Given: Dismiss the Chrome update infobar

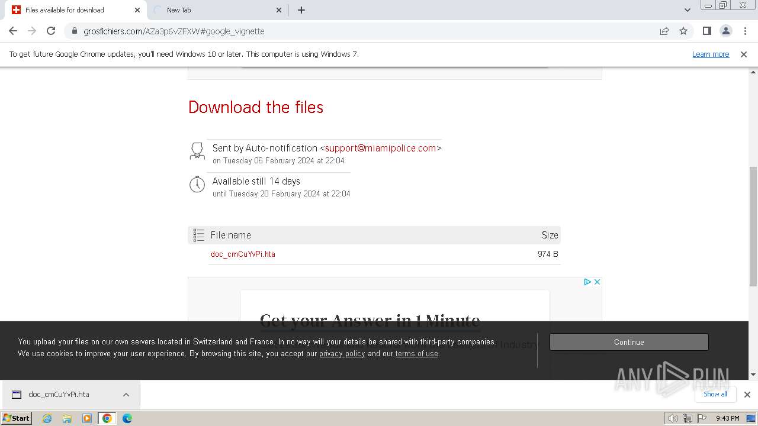Looking at the screenshot, I should 744,54.
